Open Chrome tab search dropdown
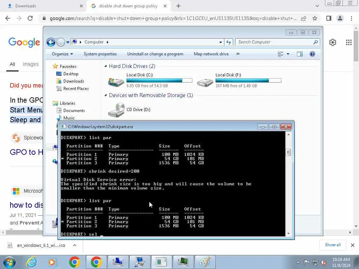Image resolution: width=359 pixels, height=269 pixels. pos(317,6)
